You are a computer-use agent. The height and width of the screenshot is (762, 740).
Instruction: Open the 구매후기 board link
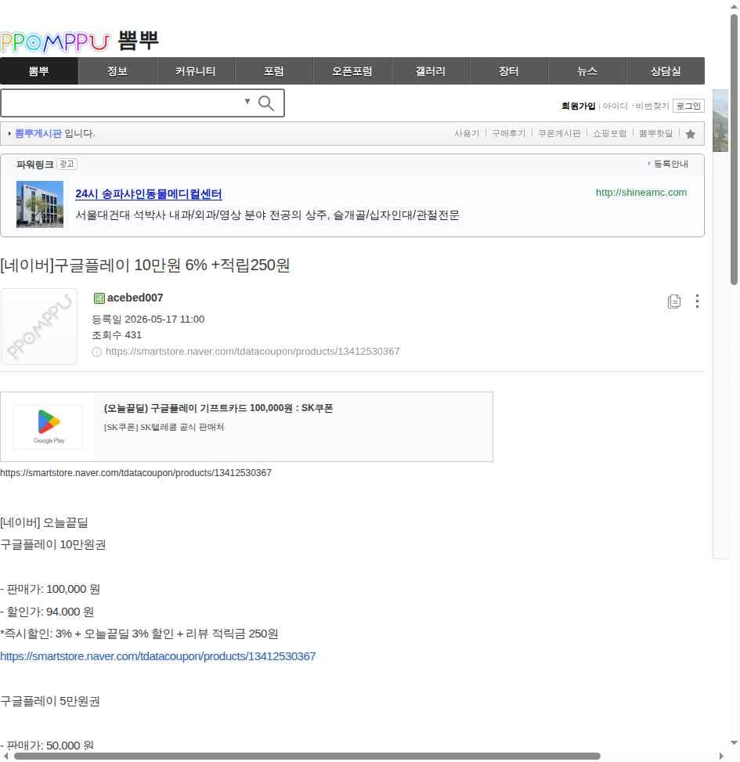tap(508, 133)
